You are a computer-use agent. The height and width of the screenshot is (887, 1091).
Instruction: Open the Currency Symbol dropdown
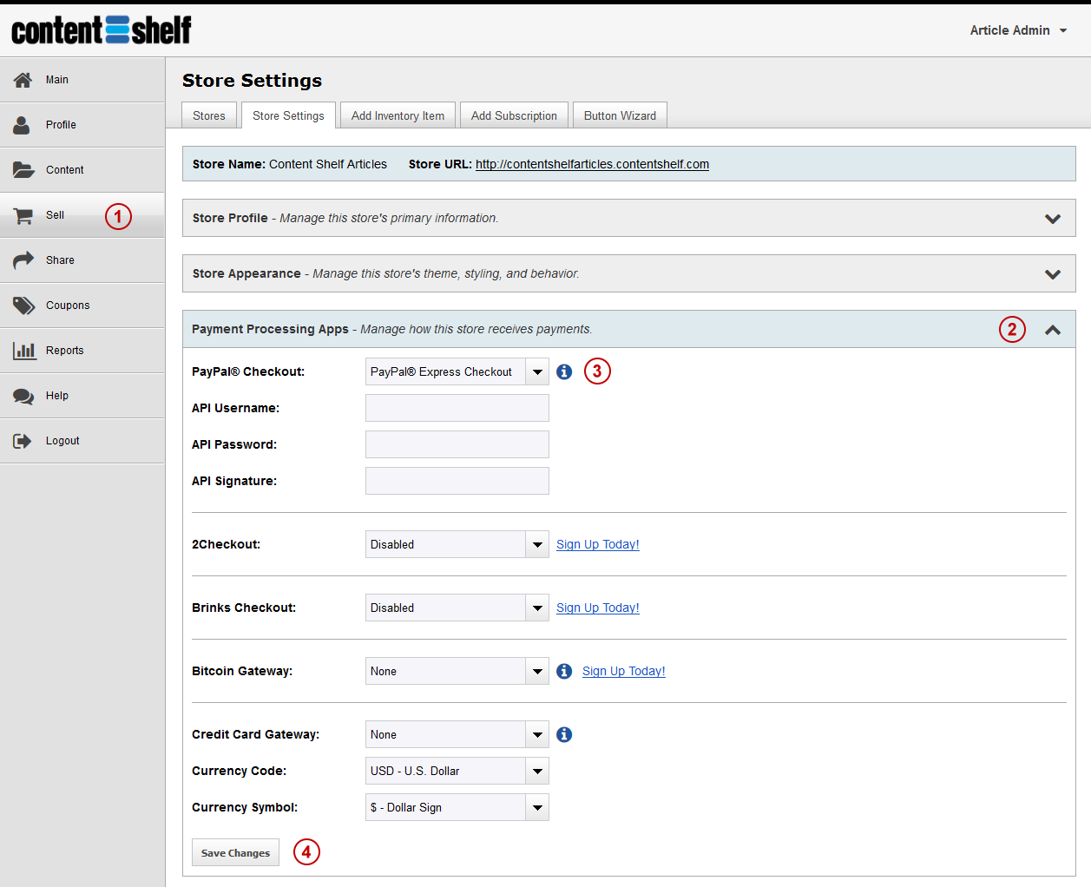pyautogui.click(x=457, y=807)
